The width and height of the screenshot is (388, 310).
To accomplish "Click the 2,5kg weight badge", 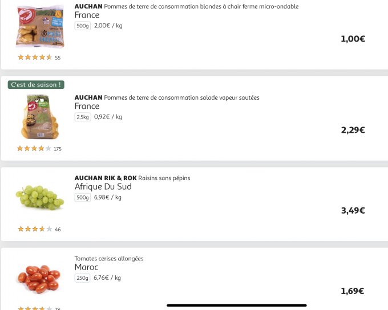I will [x=83, y=117].
